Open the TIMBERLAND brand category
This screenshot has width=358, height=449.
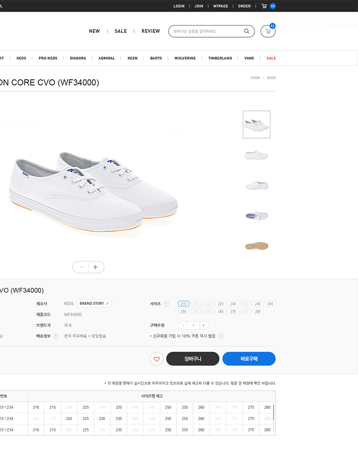(220, 58)
